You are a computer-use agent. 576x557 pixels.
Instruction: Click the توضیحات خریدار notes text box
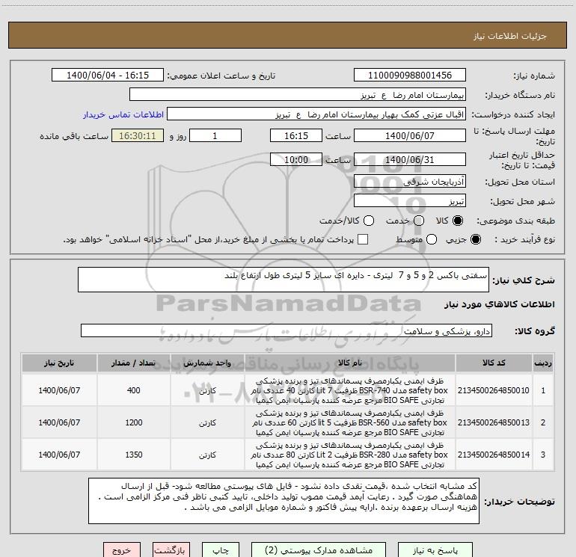point(284,501)
